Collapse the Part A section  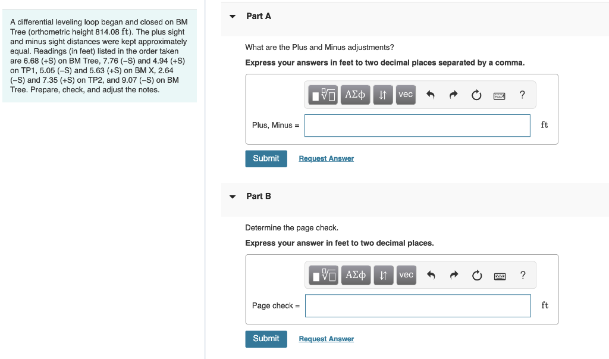click(x=233, y=16)
